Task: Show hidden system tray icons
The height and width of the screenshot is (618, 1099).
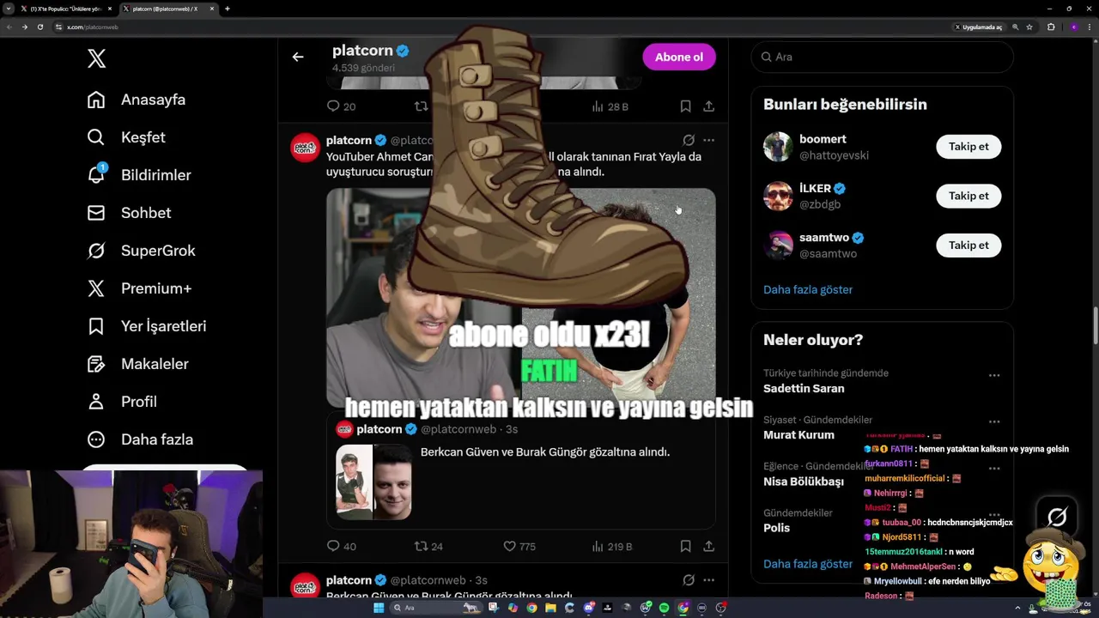Action: coord(1018,608)
